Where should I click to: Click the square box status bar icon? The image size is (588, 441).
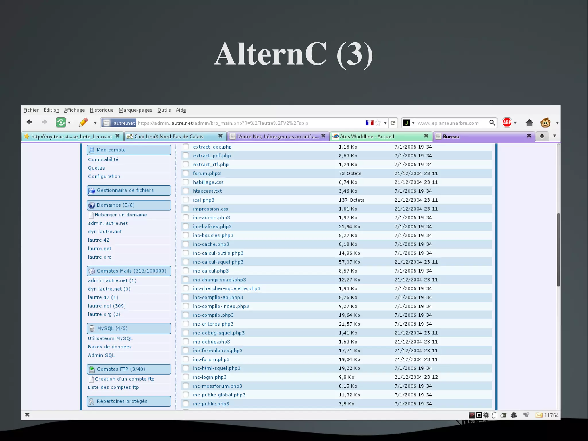(x=479, y=415)
